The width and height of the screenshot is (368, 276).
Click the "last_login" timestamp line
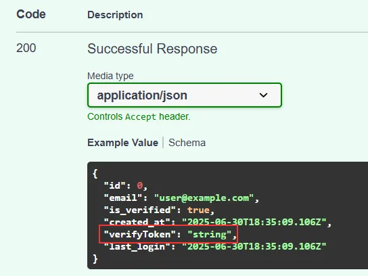tap(215, 246)
